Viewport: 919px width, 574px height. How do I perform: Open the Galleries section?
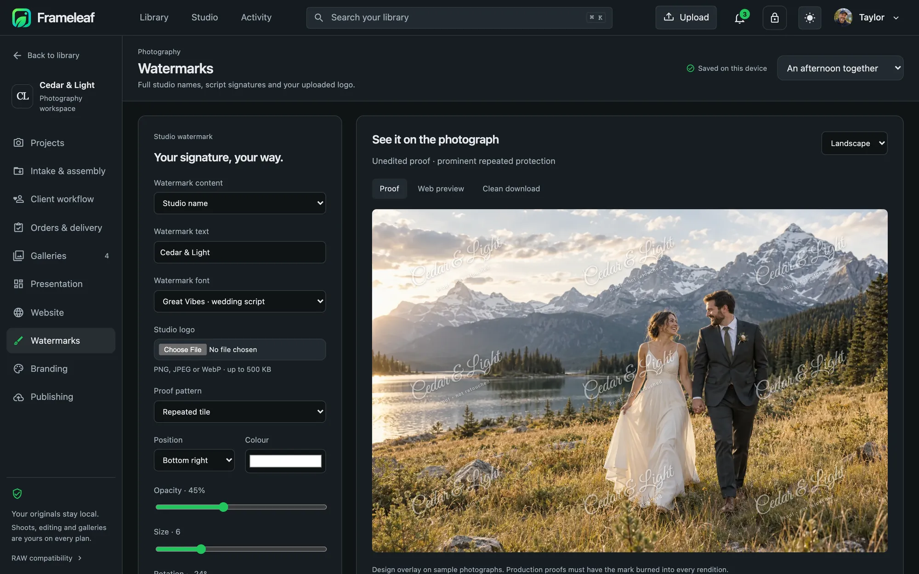tap(61, 256)
